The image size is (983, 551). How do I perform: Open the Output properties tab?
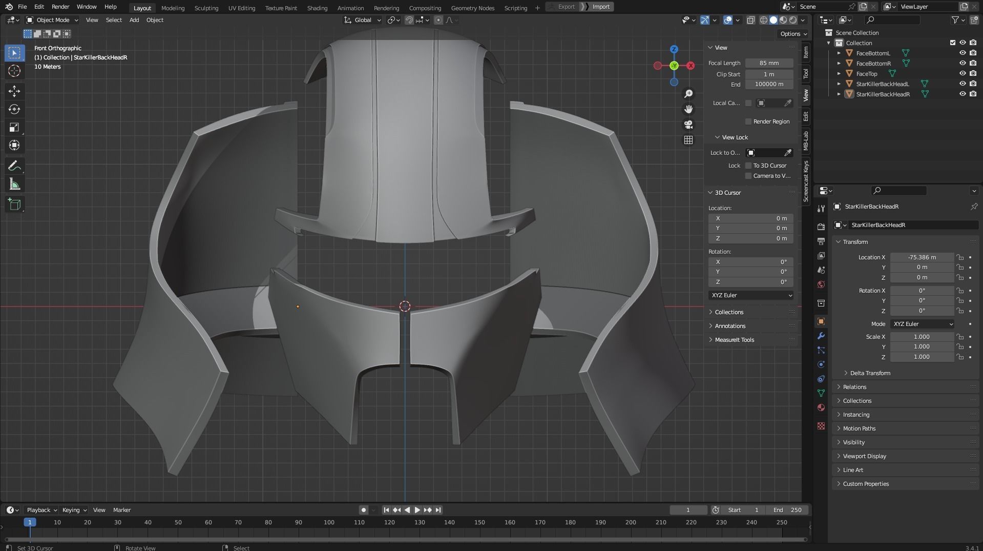point(821,241)
